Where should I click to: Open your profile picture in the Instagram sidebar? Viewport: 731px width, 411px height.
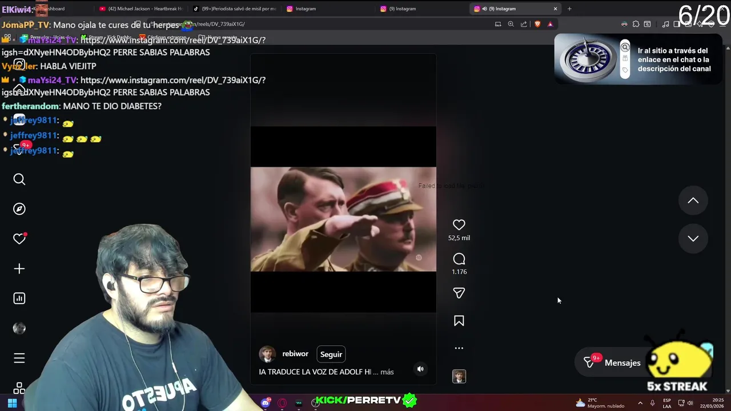pyautogui.click(x=19, y=328)
